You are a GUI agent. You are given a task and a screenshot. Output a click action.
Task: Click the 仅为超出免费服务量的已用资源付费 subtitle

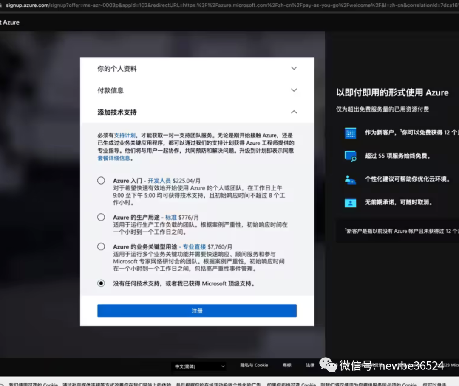[382, 109]
